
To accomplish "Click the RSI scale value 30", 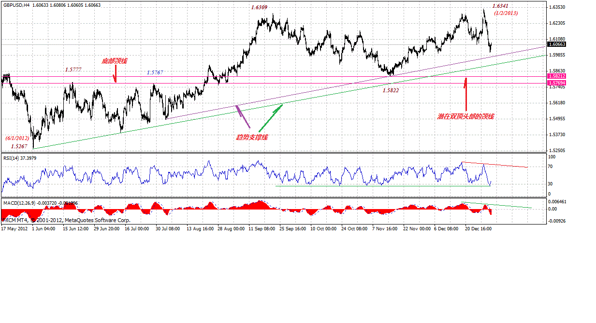I will (551, 184).
